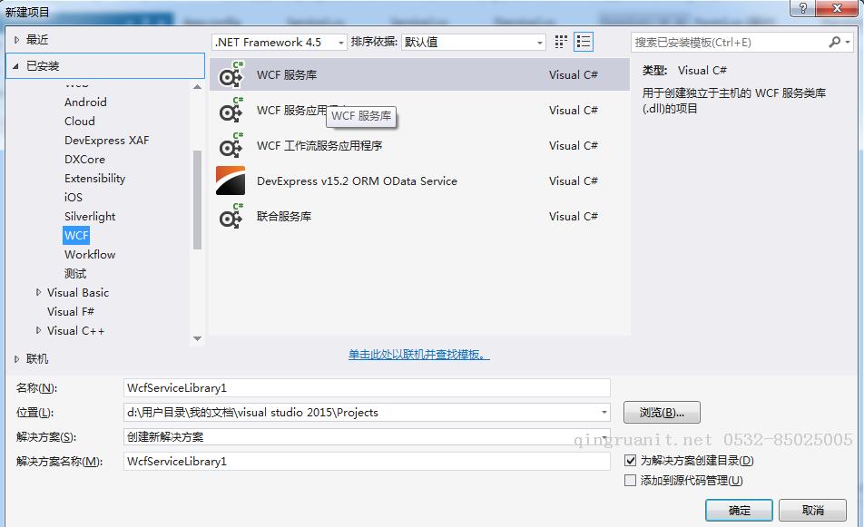Switch to medium icons list view
The height and width of the screenshot is (527, 864).
(x=584, y=42)
